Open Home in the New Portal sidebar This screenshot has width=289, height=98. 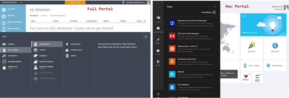pos(158,19)
